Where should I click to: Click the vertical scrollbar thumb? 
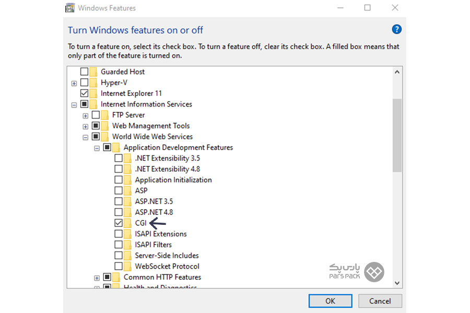(397, 135)
